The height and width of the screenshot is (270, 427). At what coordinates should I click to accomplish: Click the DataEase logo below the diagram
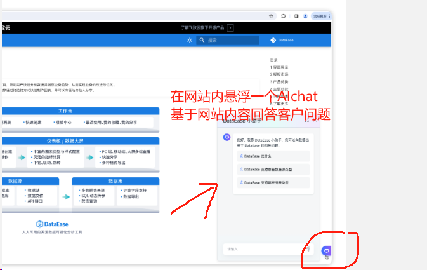pyautogui.click(x=52, y=224)
